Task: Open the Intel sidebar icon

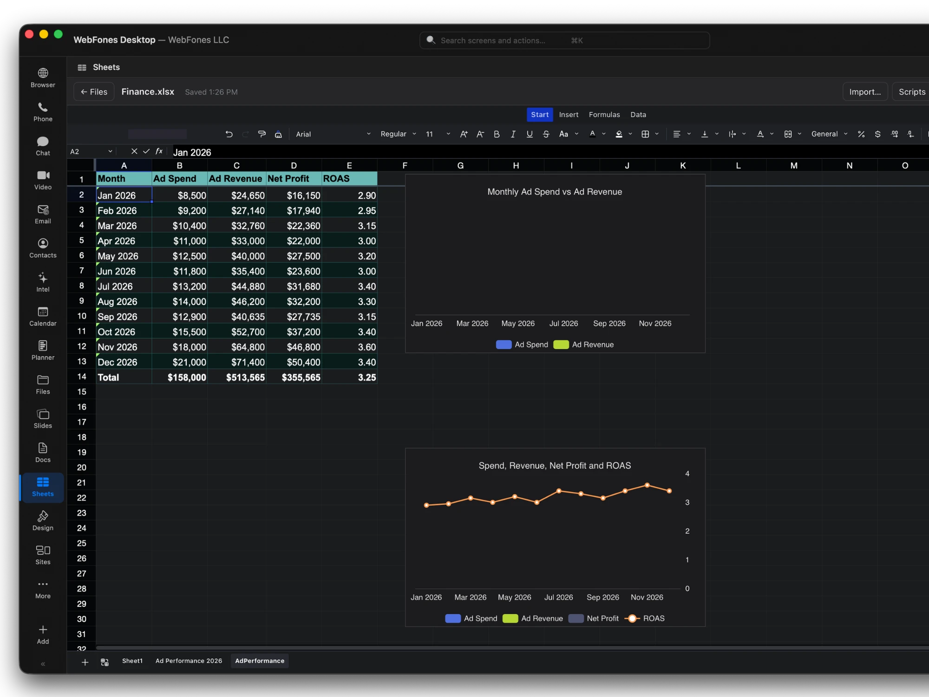Action: [x=43, y=282]
